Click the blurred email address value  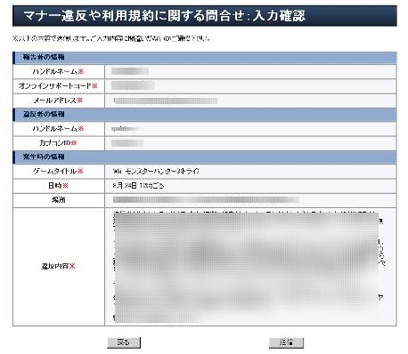pyautogui.click(x=165, y=101)
